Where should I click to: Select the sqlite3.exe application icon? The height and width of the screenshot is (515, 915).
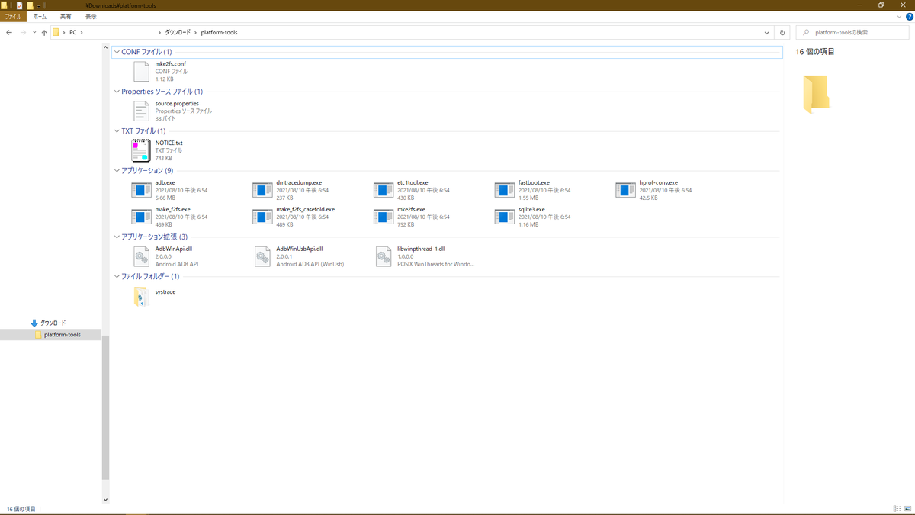pyautogui.click(x=504, y=217)
